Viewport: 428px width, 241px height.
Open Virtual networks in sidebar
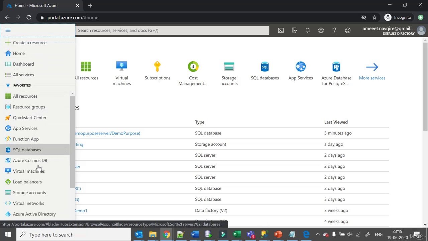[28, 203]
